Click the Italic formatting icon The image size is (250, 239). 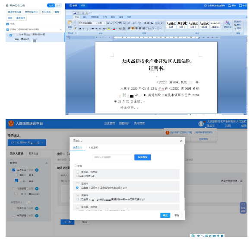click(84, 29)
